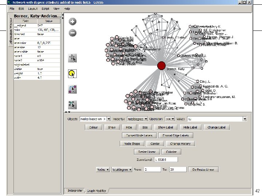Click the Colour button
The height and width of the screenshot is (196, 262).
click(x=94, y=127)
